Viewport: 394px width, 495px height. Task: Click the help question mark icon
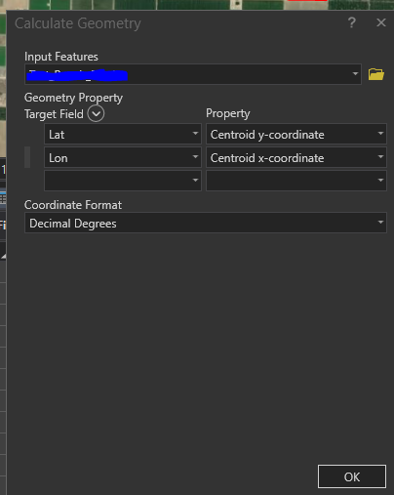352,22
